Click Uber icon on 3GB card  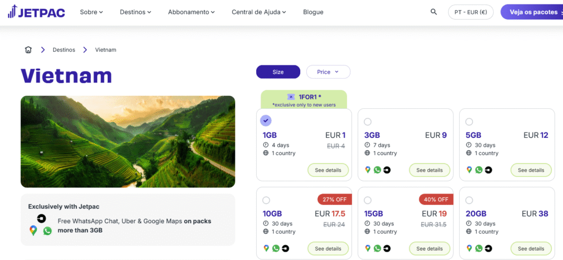coord(387,170)
